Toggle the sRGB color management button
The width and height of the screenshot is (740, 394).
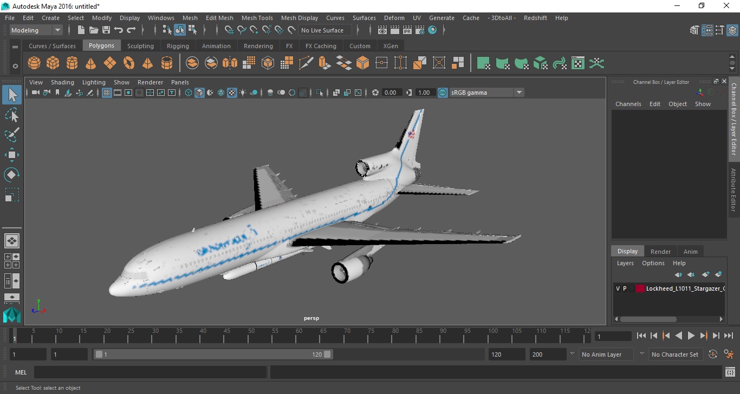pyautogui.click(x=443, y=93)
